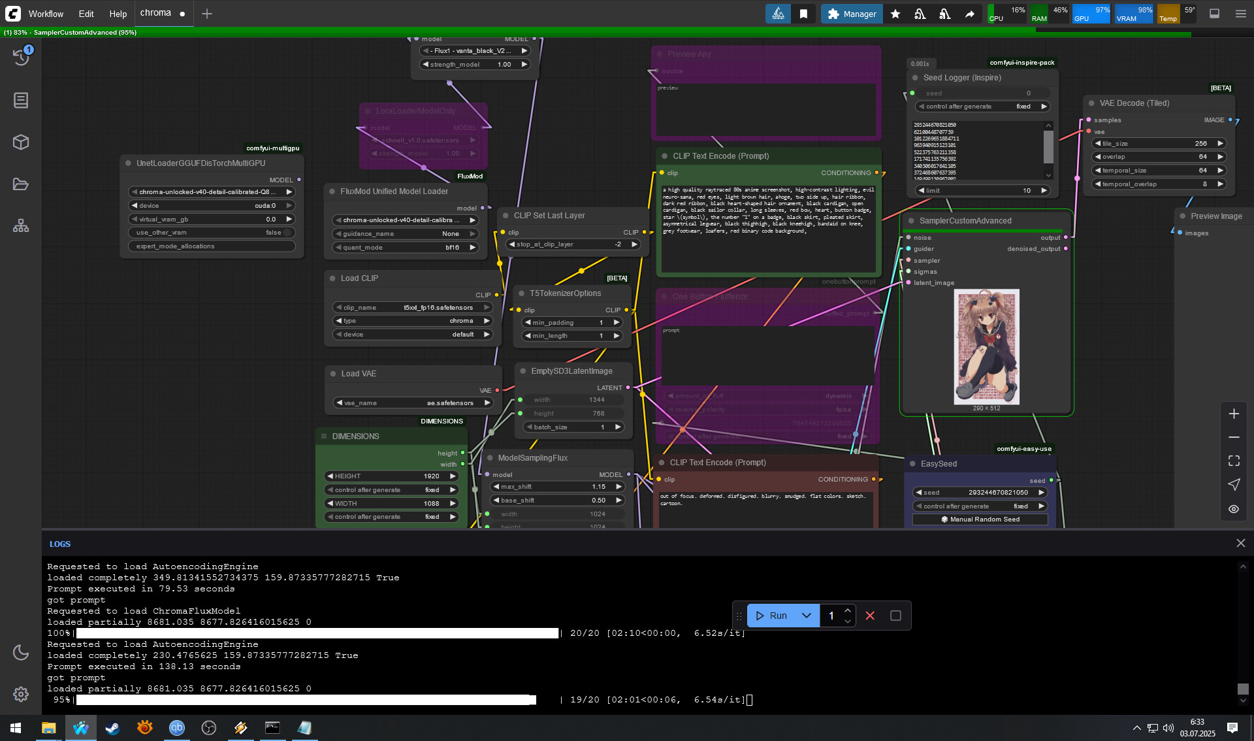This screenshot has height=741, width=1254.
Task: Collapse the ModelSamplingFlux node dot
Action: [x=489, y=458]
